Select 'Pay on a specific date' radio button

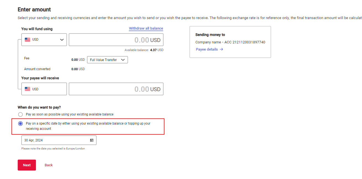coord(20,123)
